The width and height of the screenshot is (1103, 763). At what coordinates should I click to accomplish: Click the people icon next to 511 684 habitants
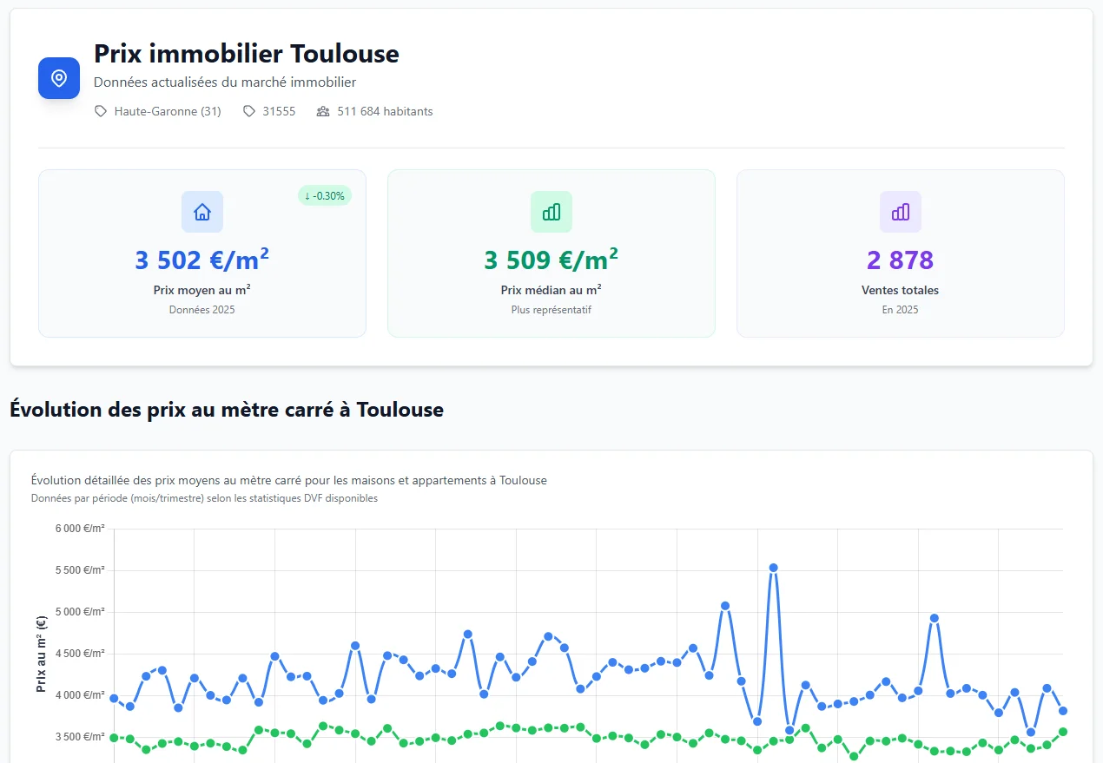(x=323, y=111)
